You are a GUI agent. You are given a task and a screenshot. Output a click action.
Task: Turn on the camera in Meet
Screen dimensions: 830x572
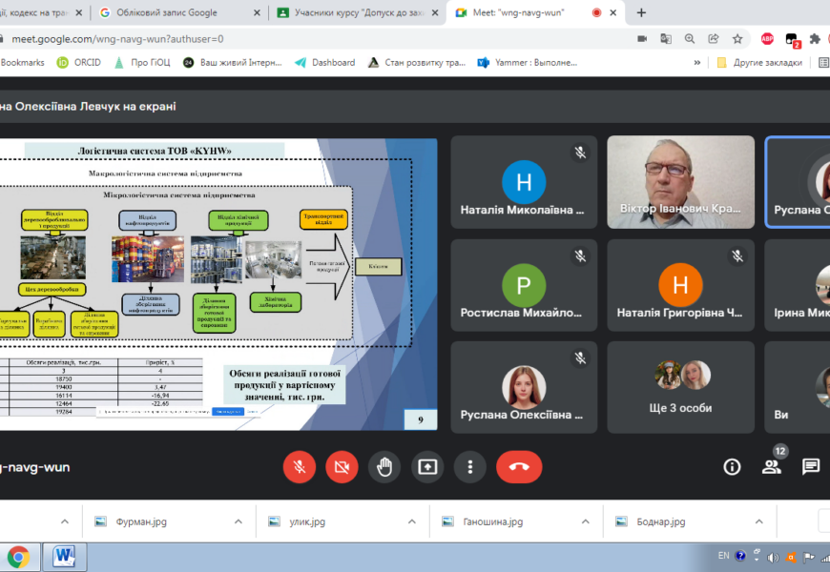point(342,466)
